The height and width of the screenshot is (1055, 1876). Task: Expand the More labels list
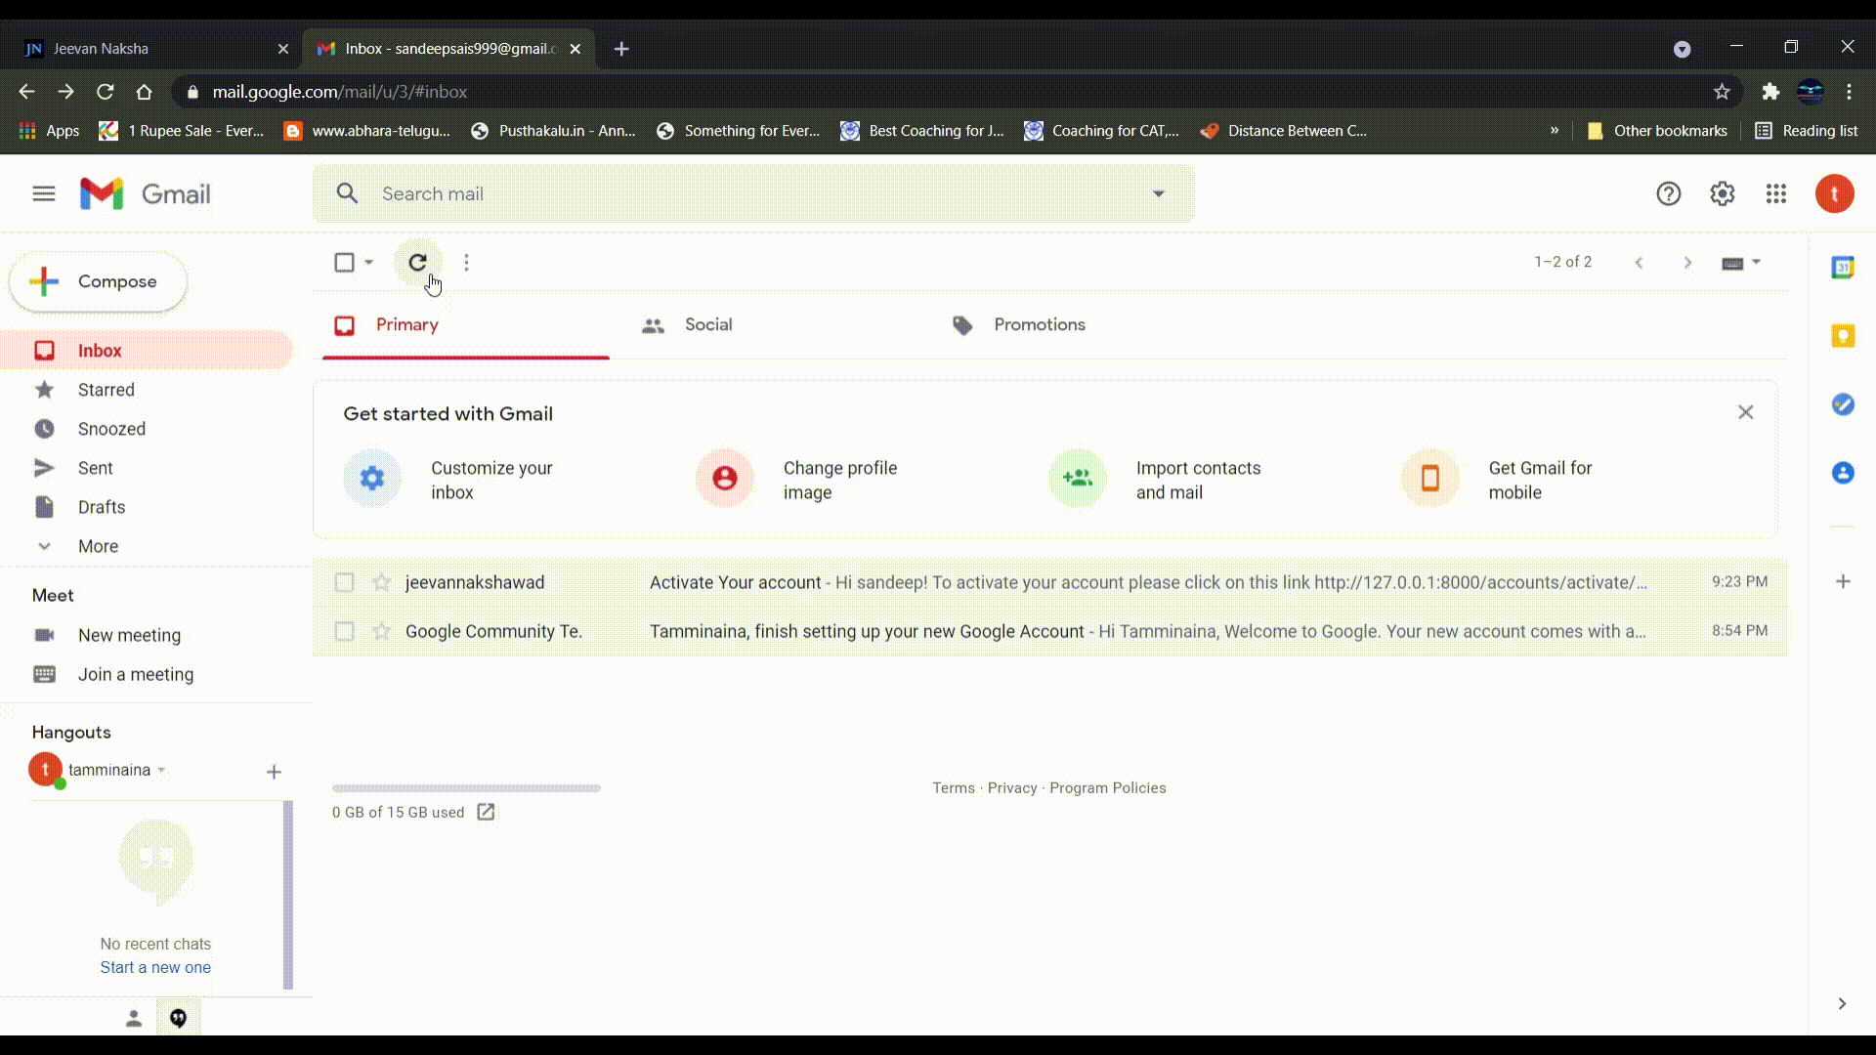click(x=98, y=546)
